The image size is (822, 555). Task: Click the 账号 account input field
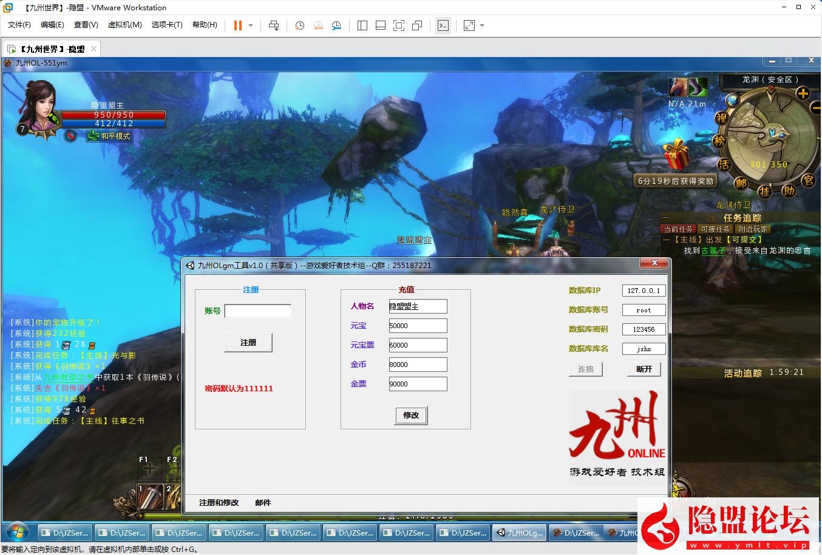pyautogui.click(x=257, y=311)
